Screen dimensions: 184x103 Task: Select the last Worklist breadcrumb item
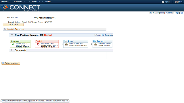pos(48,1)
